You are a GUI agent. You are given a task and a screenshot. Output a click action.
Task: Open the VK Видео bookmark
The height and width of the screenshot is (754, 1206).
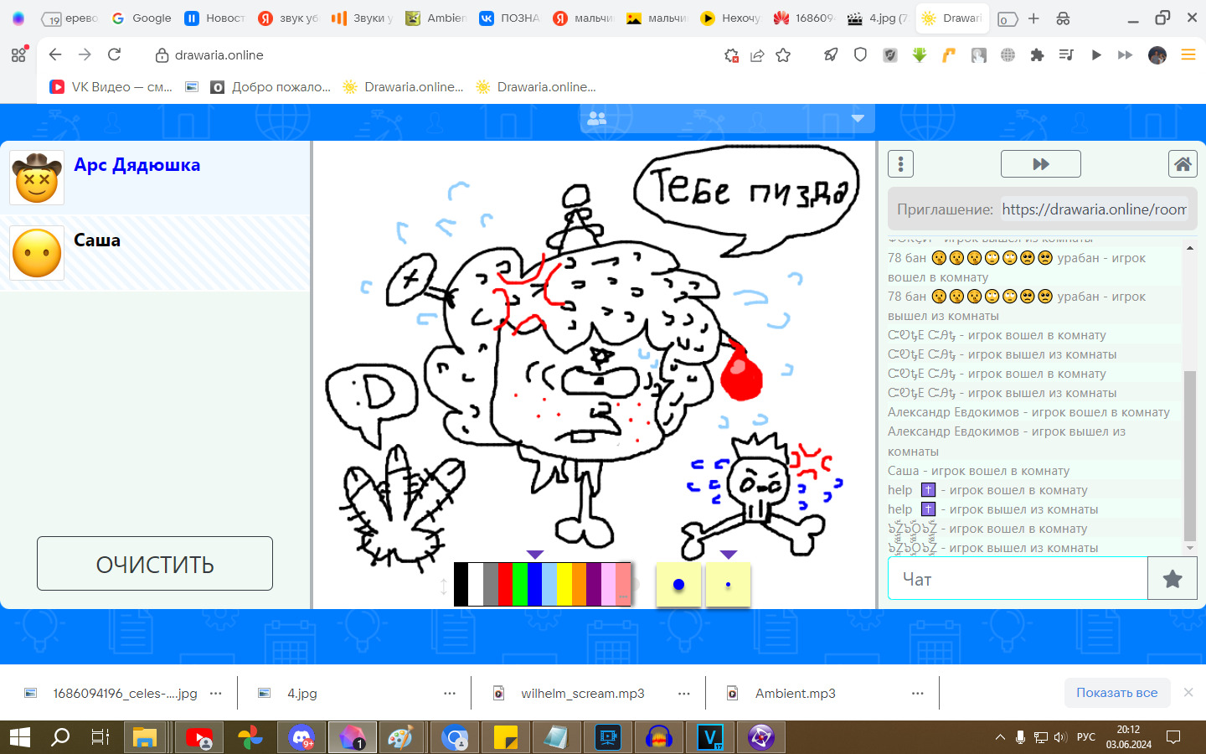[111, 86]
